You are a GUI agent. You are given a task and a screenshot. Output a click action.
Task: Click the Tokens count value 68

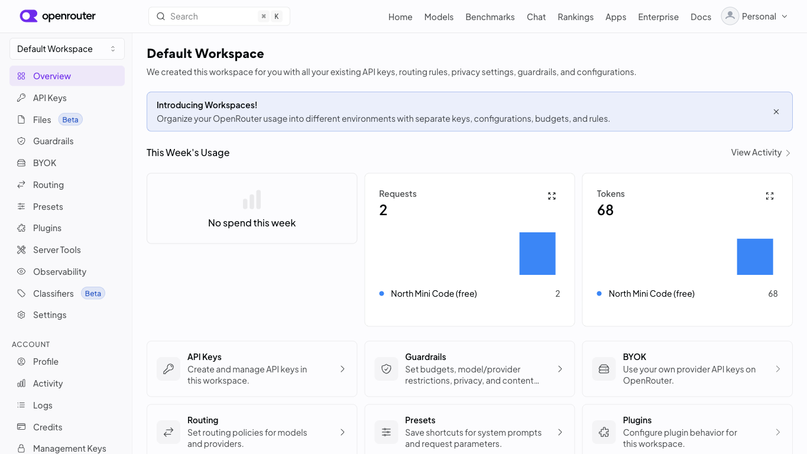click(605, 210)
